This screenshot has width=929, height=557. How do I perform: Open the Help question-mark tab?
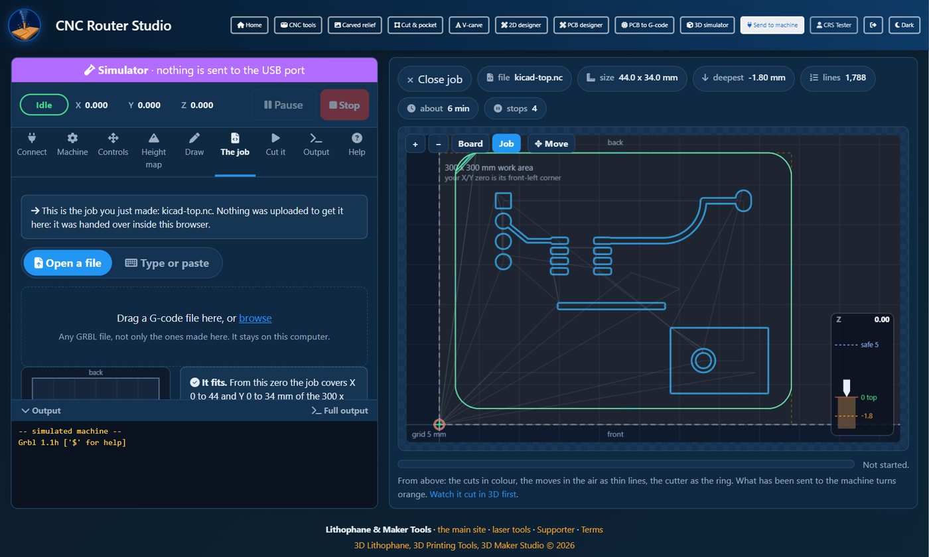(357, 145)
